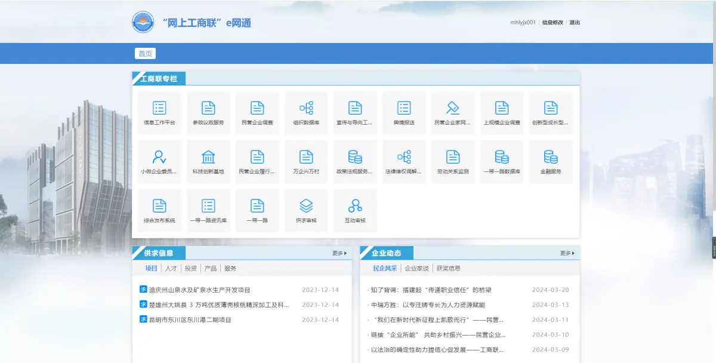Open the 参政议政服务 icon

pyautogui.click(x=208, y=108)
